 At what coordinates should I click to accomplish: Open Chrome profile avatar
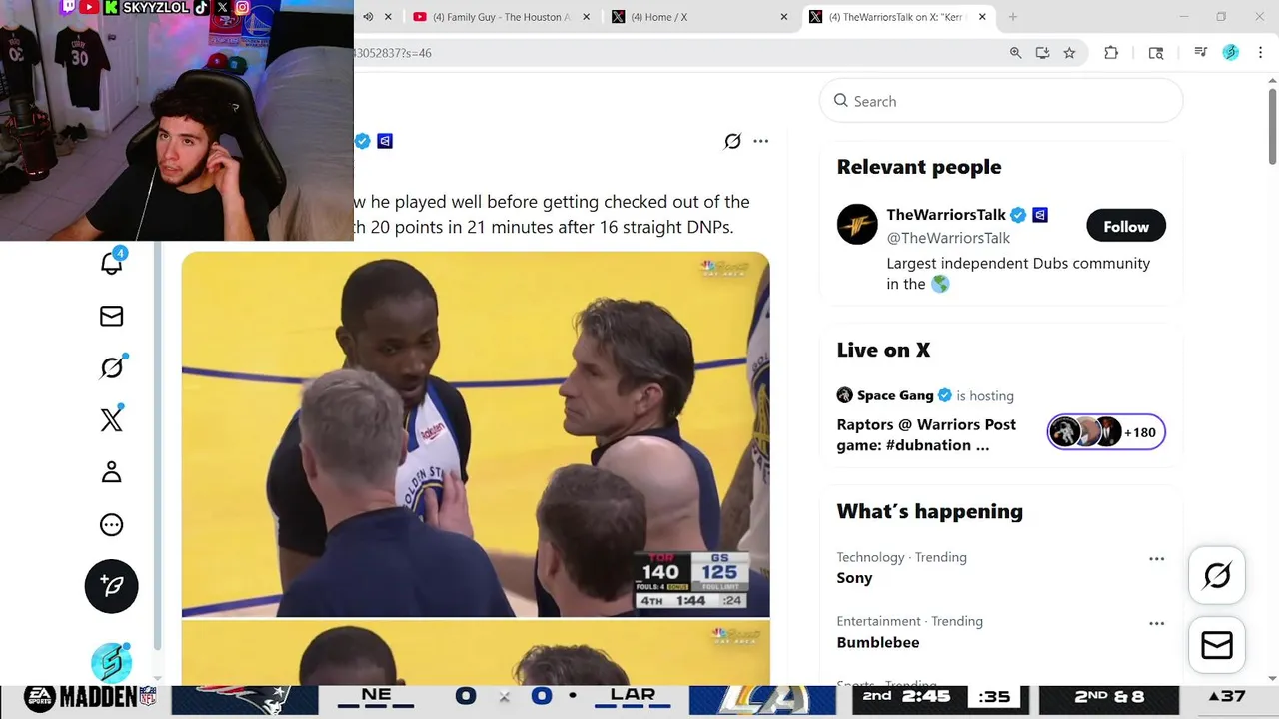point(1231,53)
